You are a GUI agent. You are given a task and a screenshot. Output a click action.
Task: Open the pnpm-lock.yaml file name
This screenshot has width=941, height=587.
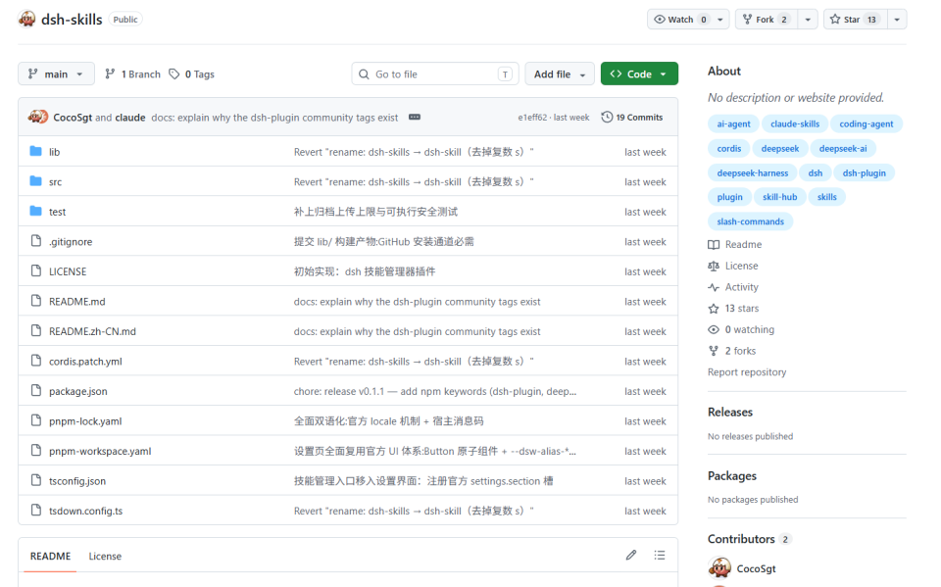click(x=85, y=420)
